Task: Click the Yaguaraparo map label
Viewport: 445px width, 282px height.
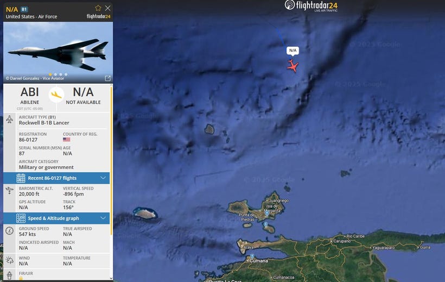Action: (x=384, y=248)
